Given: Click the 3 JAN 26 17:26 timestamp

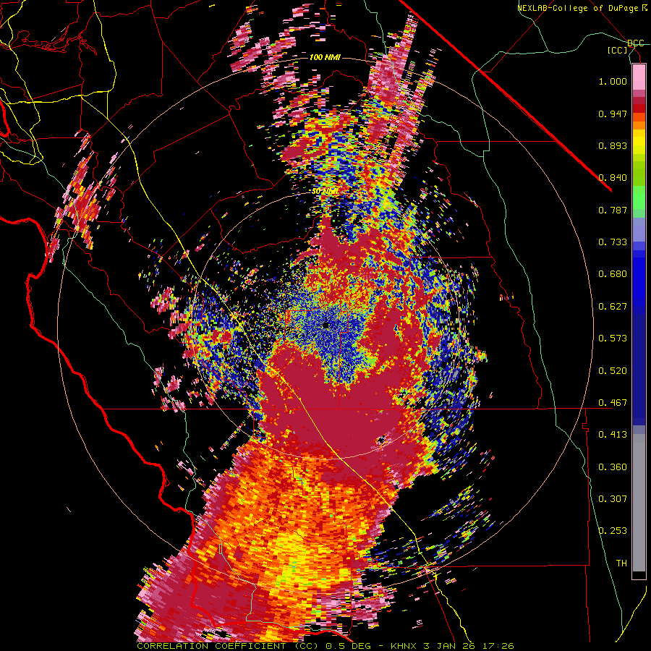Looking at the screenshot, I should pyautogui.click(x=469, y=646).
